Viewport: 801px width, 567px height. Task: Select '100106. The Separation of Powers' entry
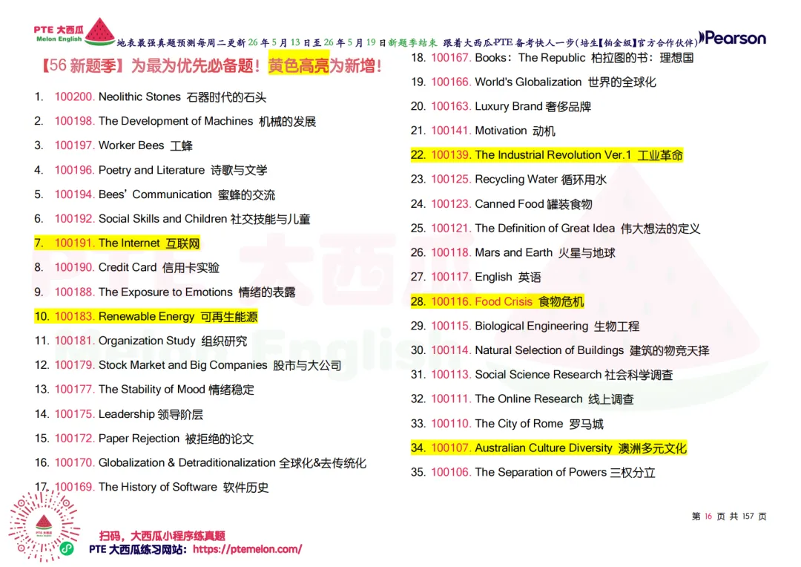click(x=533, y=473)
